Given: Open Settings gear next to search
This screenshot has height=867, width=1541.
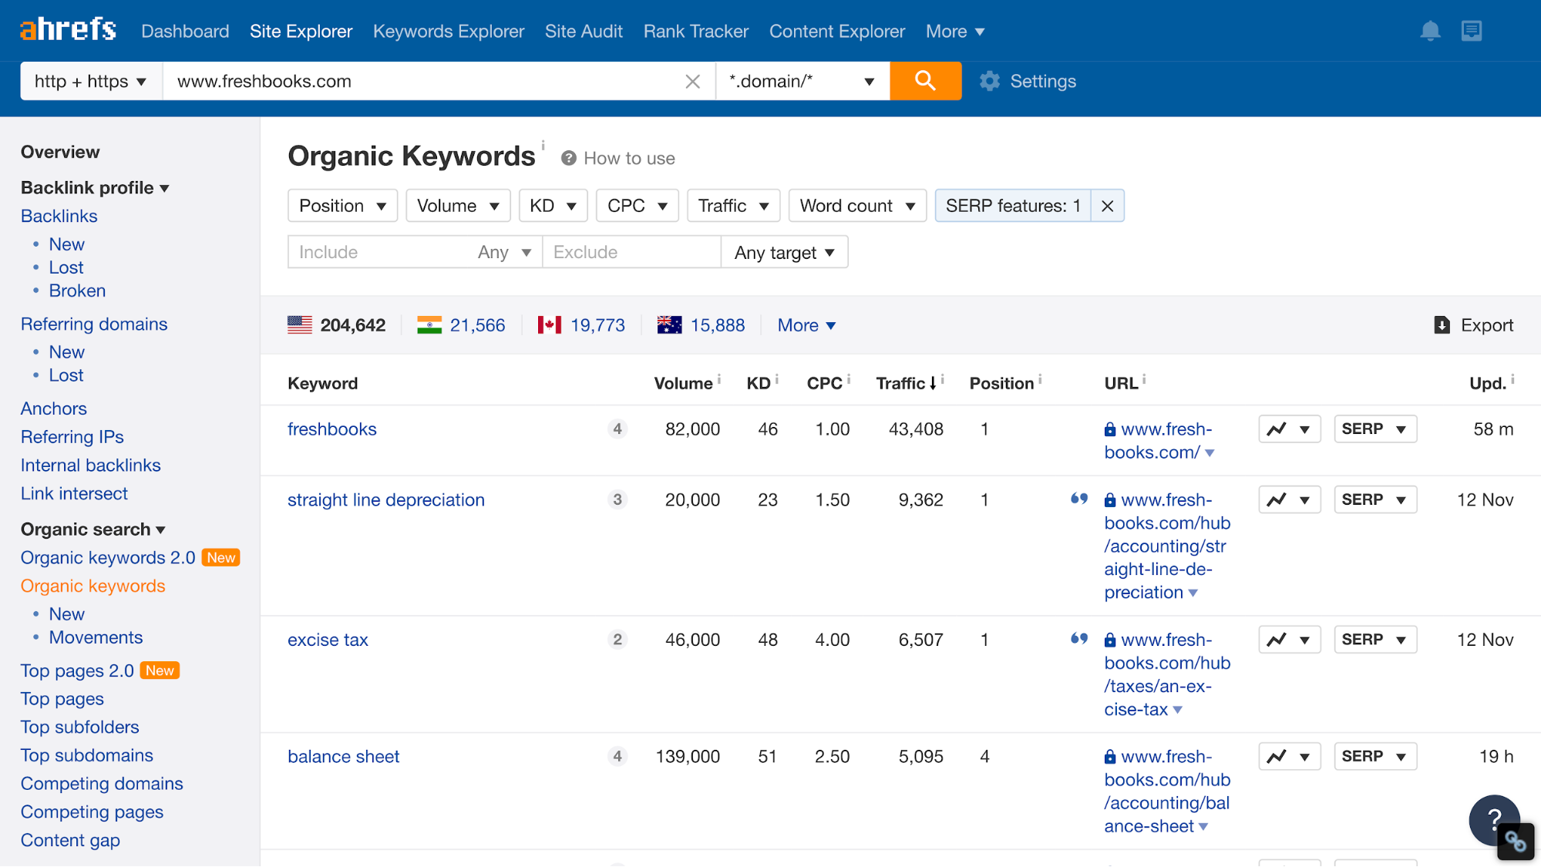Looking at the screenshot, I should 1028,81.
